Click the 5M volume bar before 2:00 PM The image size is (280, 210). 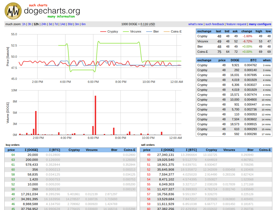pos(36,123)
